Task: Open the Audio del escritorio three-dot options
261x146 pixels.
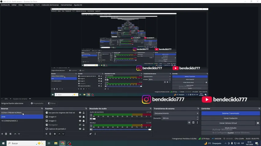Action: click(x=91, y=115)
